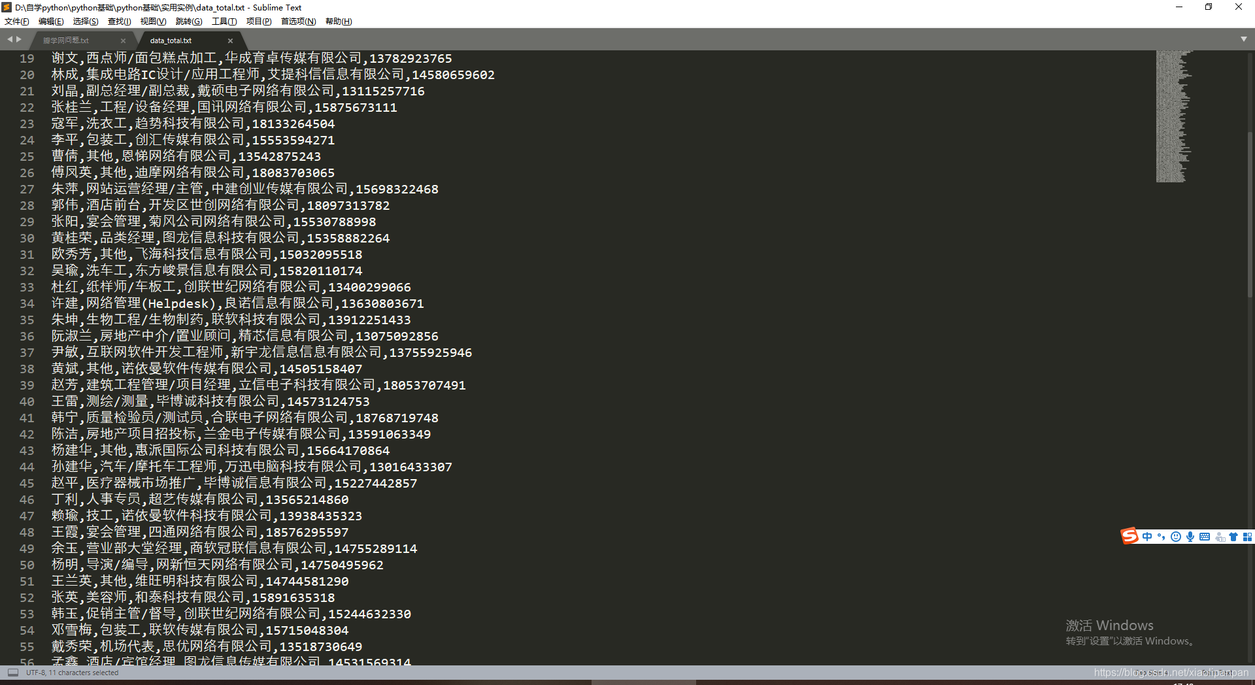The height and width of the screenshot is (685, 1255).
Task: Click line starting with 朱萍,网站运营经理
Action: pos(245,190)
